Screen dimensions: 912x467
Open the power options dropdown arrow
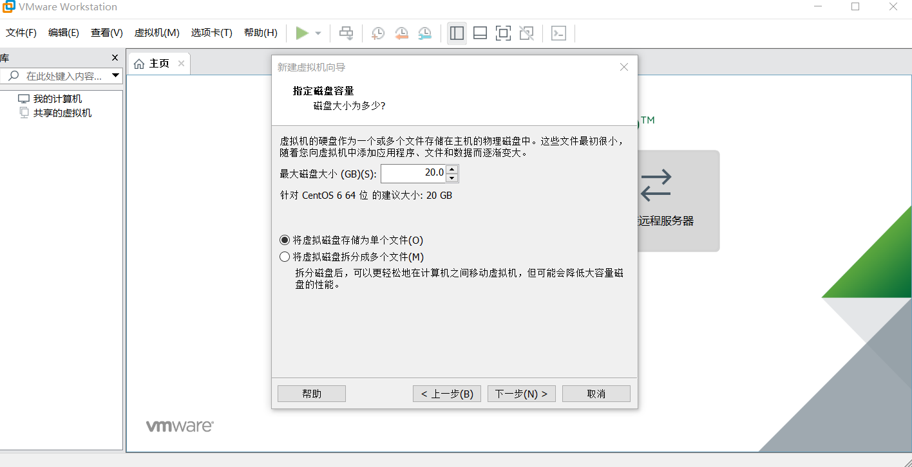[x=318, y=33]
